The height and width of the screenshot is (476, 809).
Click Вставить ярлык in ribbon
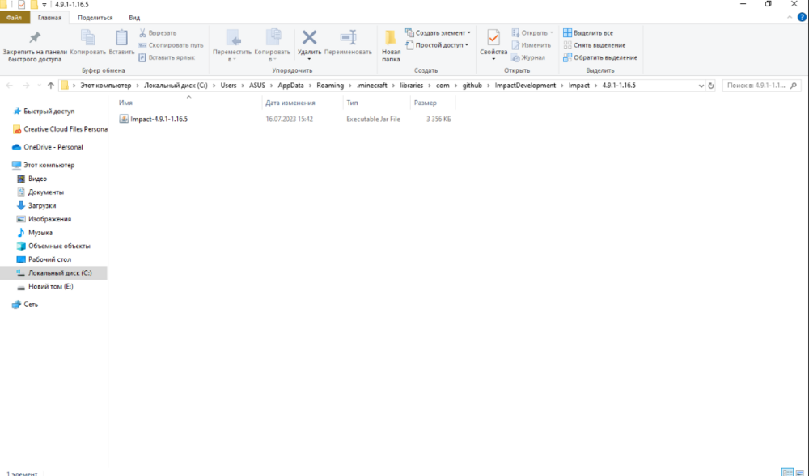pyautogui.click(x=167, y=57)
